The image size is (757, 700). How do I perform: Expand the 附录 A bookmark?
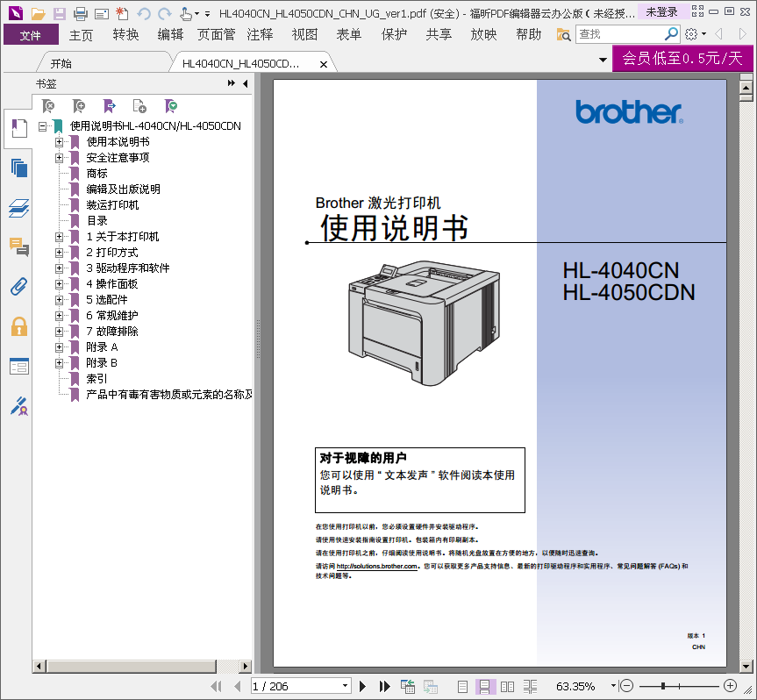pos(59,347)
